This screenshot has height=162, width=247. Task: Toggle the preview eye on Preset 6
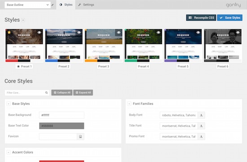click(x=238, y=32)
